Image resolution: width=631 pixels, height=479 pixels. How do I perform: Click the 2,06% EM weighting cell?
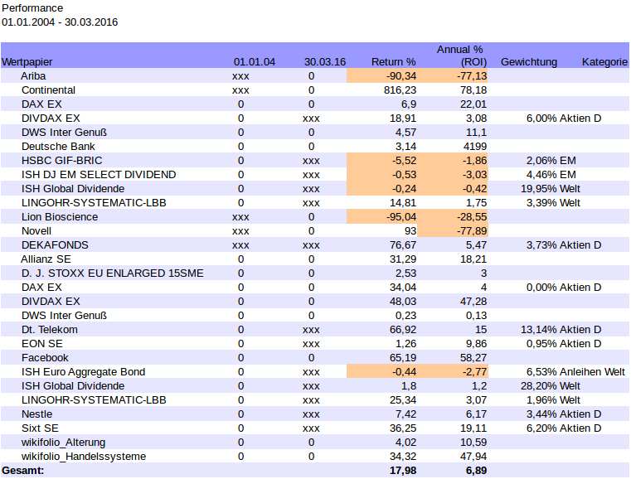(551, 161)
